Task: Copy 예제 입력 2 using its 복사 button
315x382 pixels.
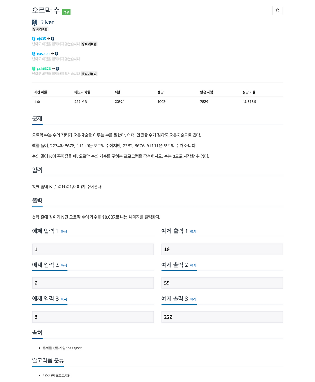Action: pos(64,266)
